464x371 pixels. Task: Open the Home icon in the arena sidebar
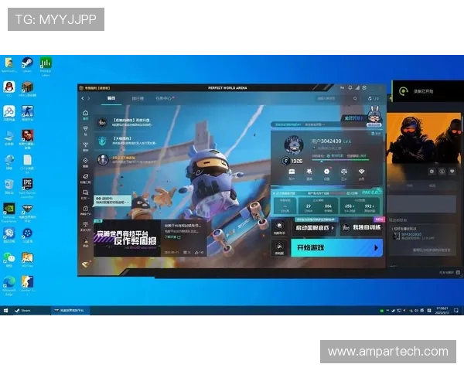pos(86,114)
